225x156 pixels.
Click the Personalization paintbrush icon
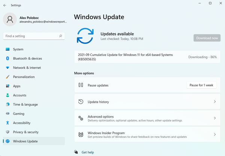click(7, 77)
